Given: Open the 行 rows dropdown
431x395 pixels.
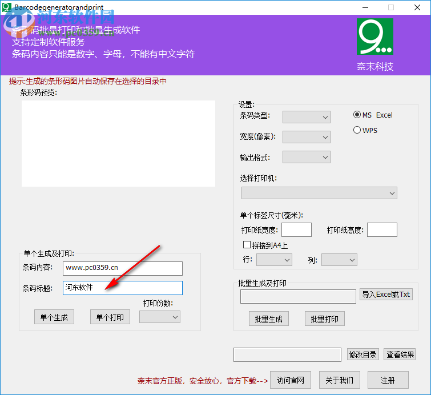Looking at the screenshot, I should (274, 260).
